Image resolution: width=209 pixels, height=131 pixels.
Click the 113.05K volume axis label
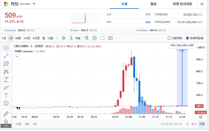pyautogui.click(x=201, y=113)
